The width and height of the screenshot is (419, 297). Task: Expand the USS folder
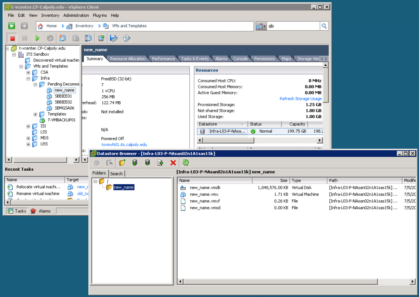click(28, 144)
